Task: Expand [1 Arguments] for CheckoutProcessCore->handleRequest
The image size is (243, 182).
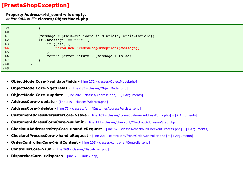Action: tap(182, 136)
